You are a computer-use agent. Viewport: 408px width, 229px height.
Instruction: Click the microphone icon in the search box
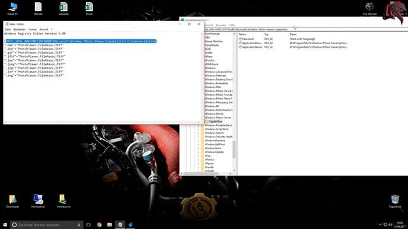coord(79,225)
